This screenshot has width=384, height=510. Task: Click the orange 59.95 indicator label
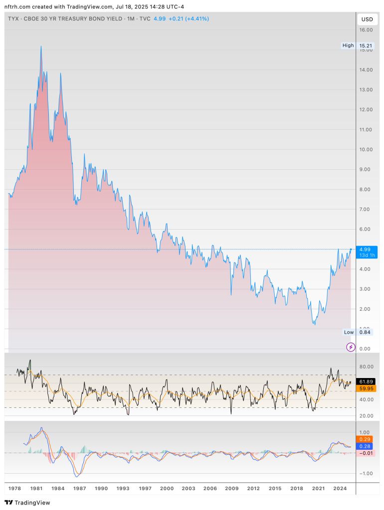pyautogui.click(x=366, y=388)
